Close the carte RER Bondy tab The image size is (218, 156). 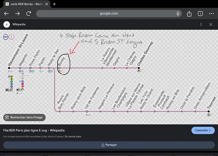[x=47, y=4]
